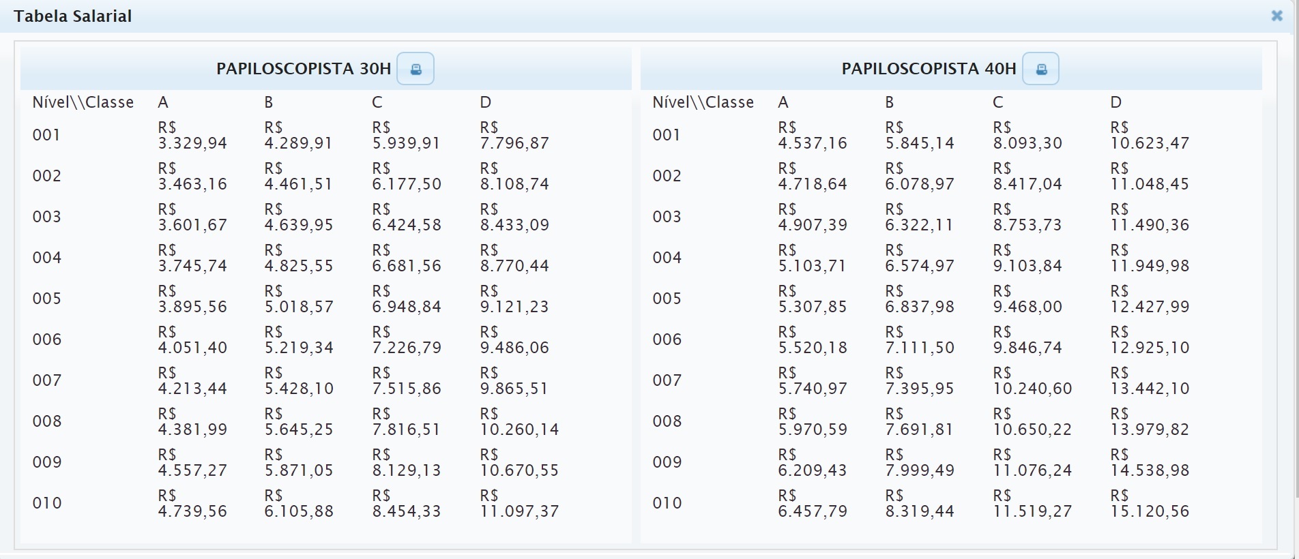This screenshot has width=1299, height=559.
Task: Select the cell showing R$ 3.463,16
Action: pyautogui.click(x=192, y=177)
